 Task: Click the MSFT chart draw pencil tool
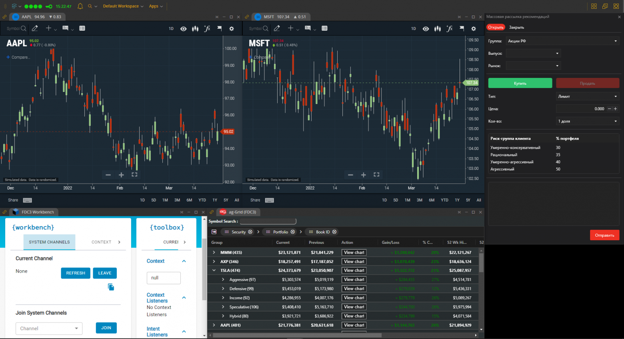click(277, 28)
